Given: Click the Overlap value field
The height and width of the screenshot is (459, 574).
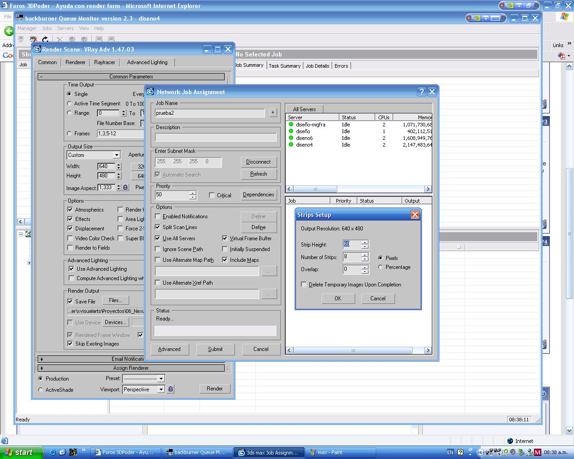Looking at the screenshot, I should coord(352,269).
